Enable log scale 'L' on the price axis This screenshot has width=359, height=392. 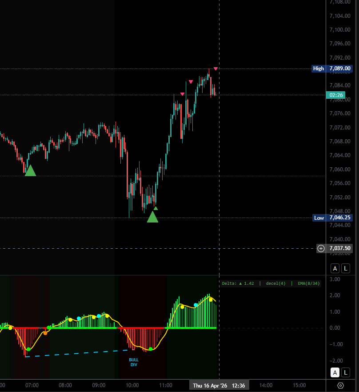tap(345, 268)
